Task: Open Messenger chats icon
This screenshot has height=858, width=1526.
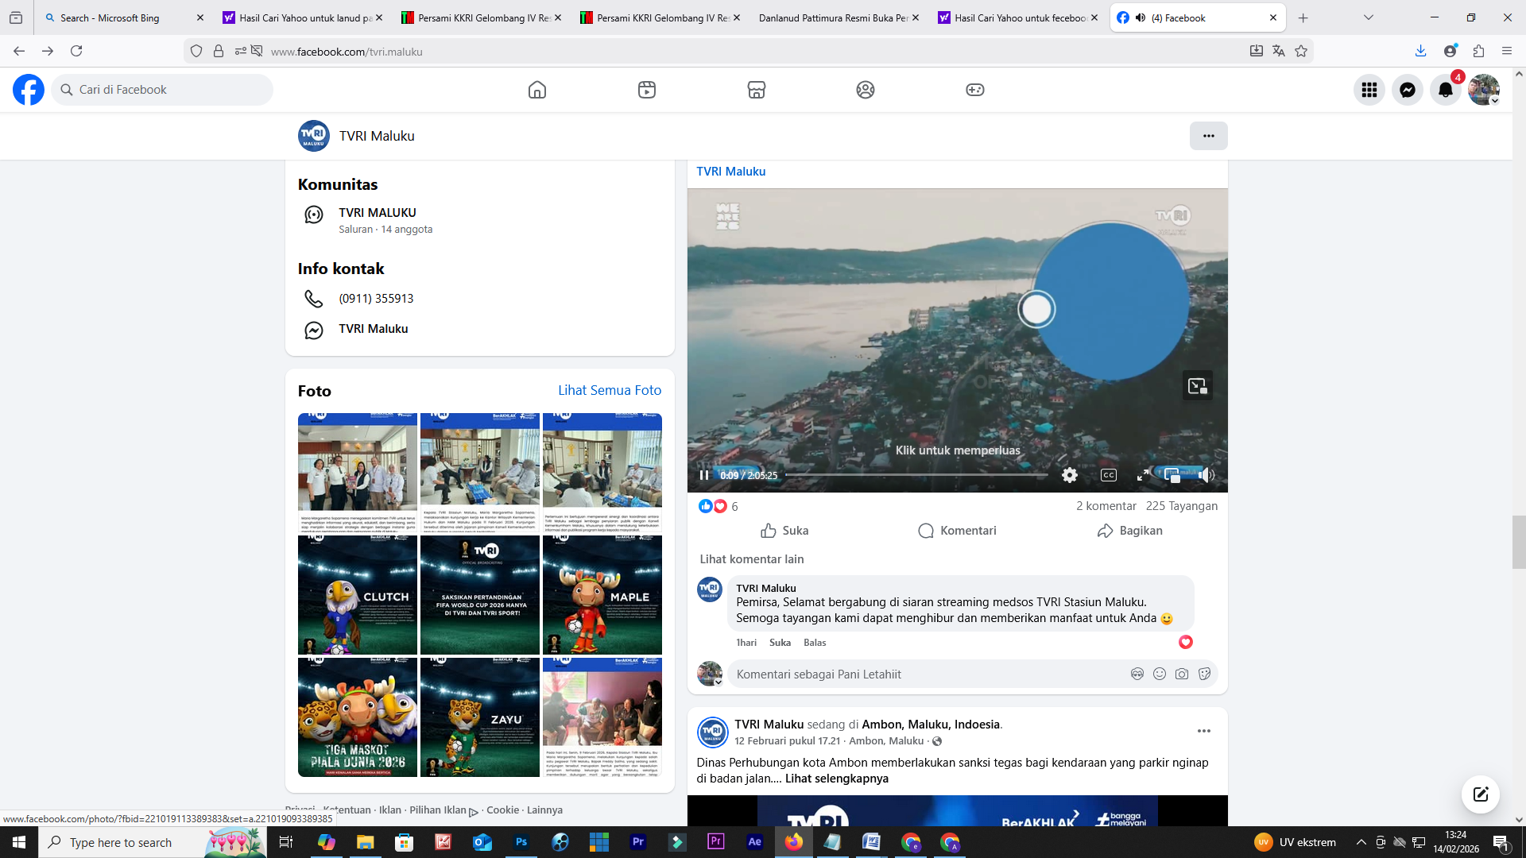Action: click(1408, 90)
